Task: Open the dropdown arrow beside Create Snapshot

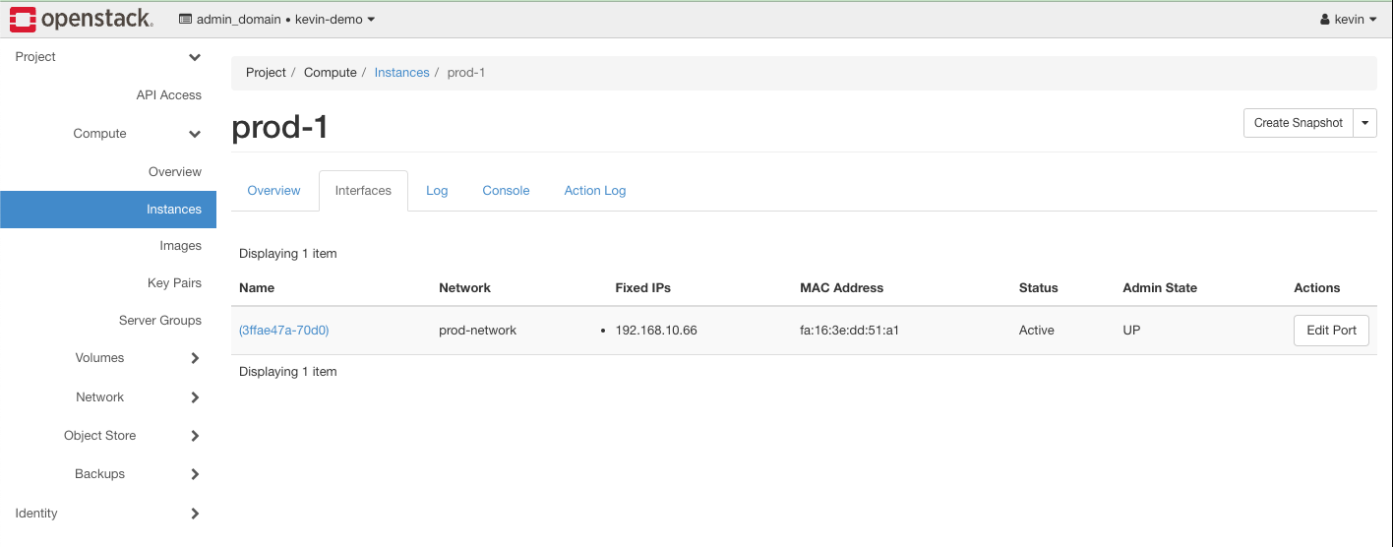Action: click(x=1365, y=123)
